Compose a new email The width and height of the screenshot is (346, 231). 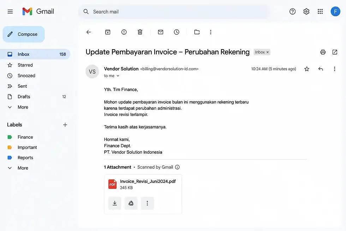pos(24,34)
